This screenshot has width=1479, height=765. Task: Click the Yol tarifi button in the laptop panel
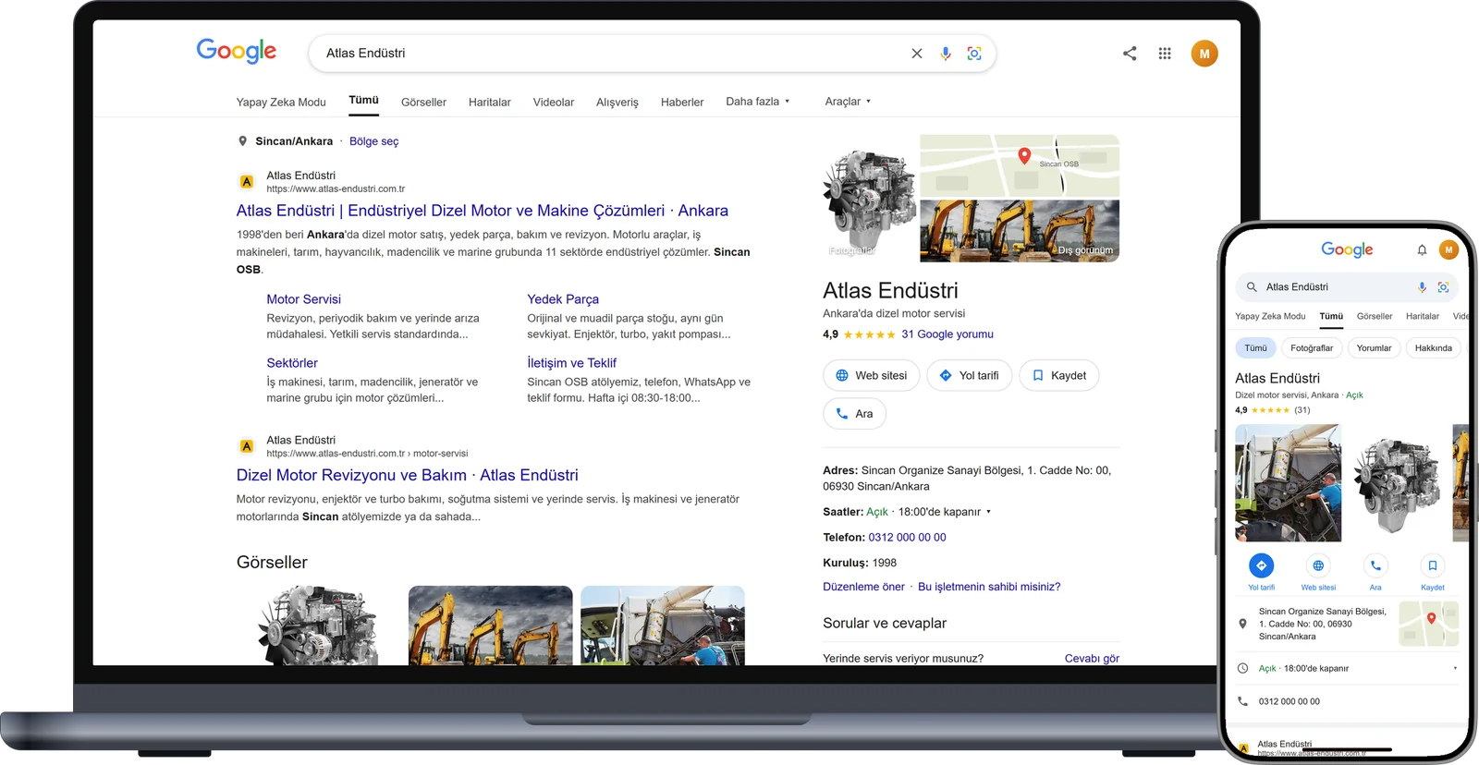click(x=970, y=376)
